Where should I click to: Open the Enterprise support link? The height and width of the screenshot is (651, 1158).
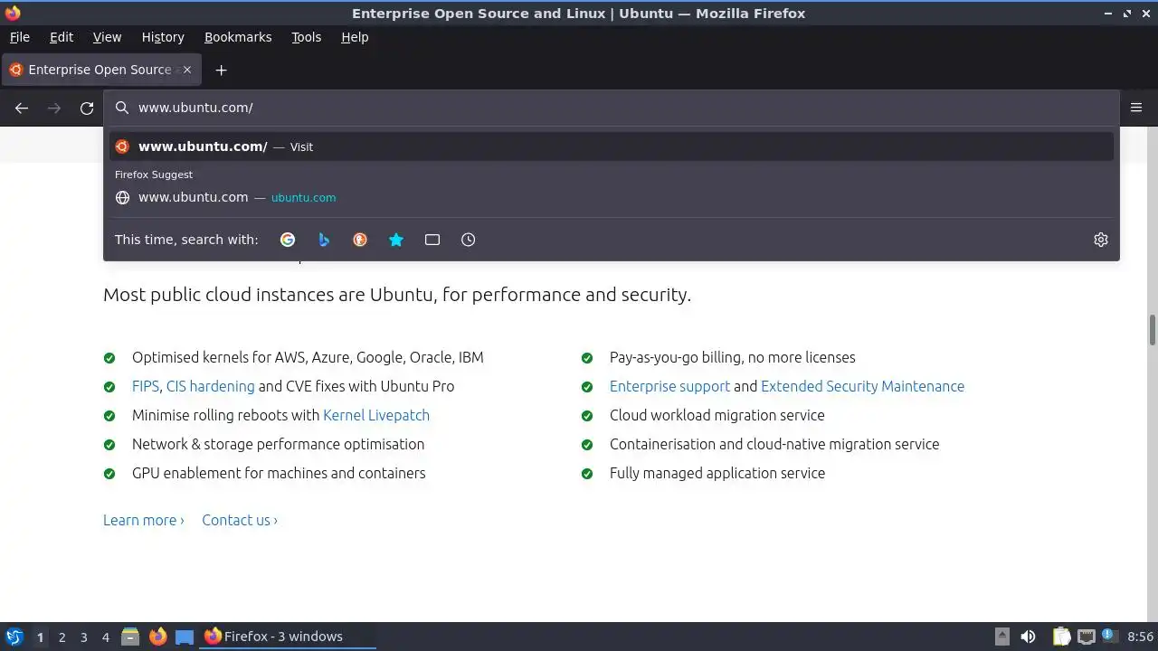(x=669, y=386)
